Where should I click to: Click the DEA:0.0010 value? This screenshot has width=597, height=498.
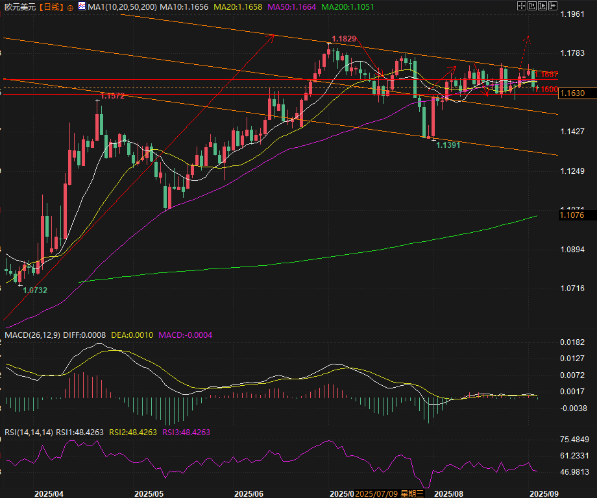[132, 335]
